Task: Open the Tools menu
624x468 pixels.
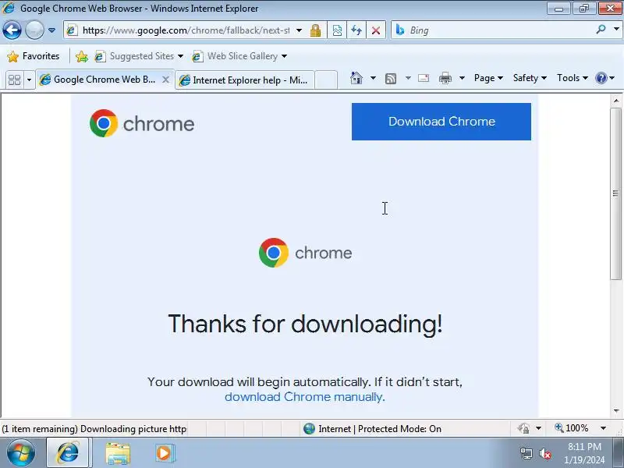Action: [x=573, y=78]
